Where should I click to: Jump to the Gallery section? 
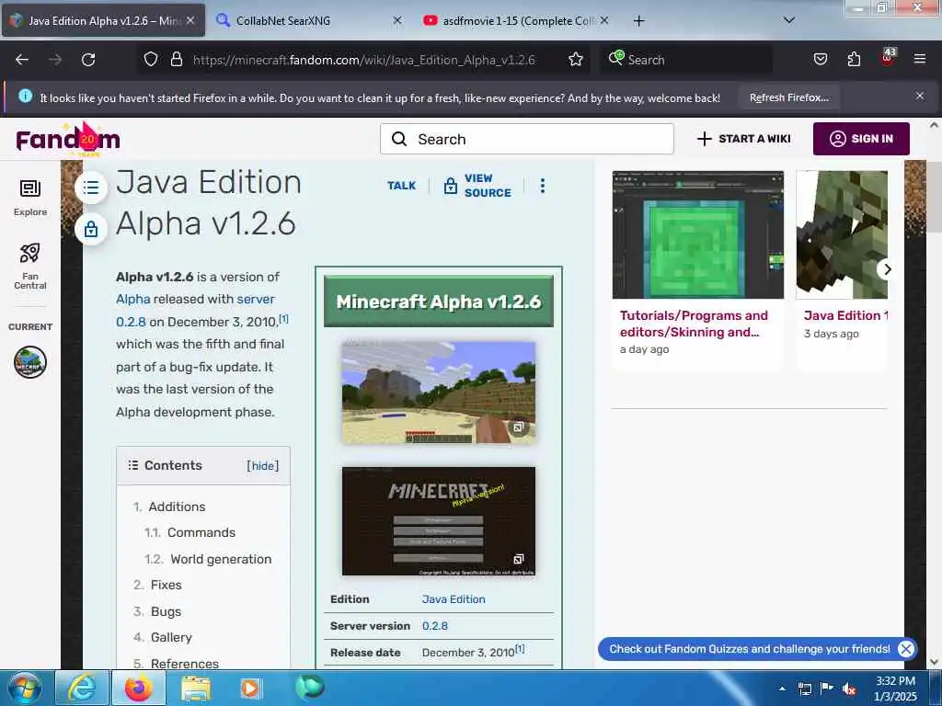click(x=171, y=637)
